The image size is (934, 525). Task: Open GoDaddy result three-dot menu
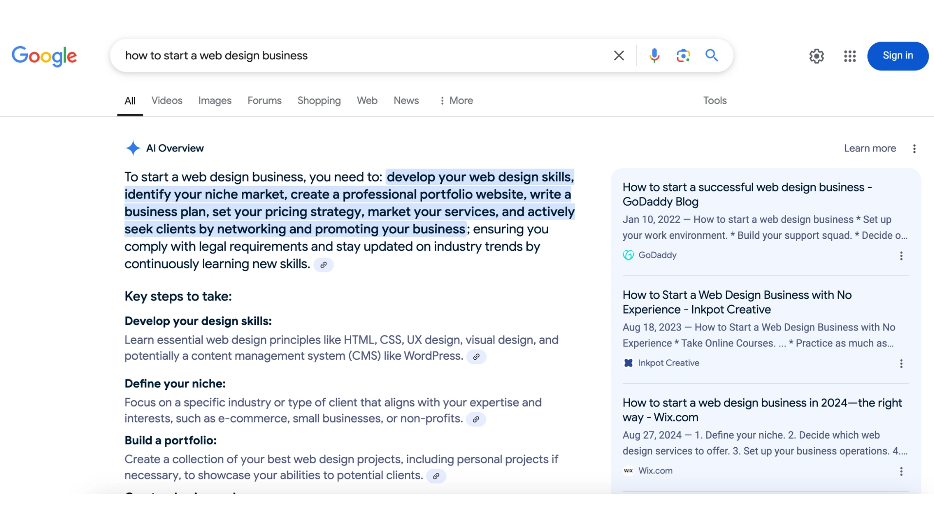[x=901, y=256]
